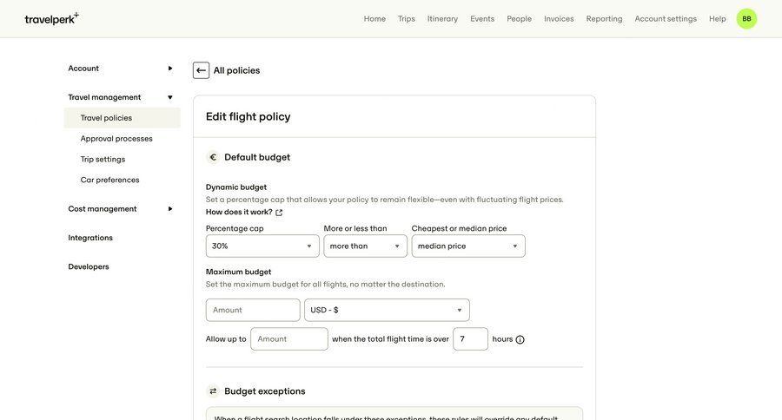Image resolution: width=782 pixels, height=420 pixels.
Task: Click the euro Default budget icon
Action: click(x=213, y=157)
